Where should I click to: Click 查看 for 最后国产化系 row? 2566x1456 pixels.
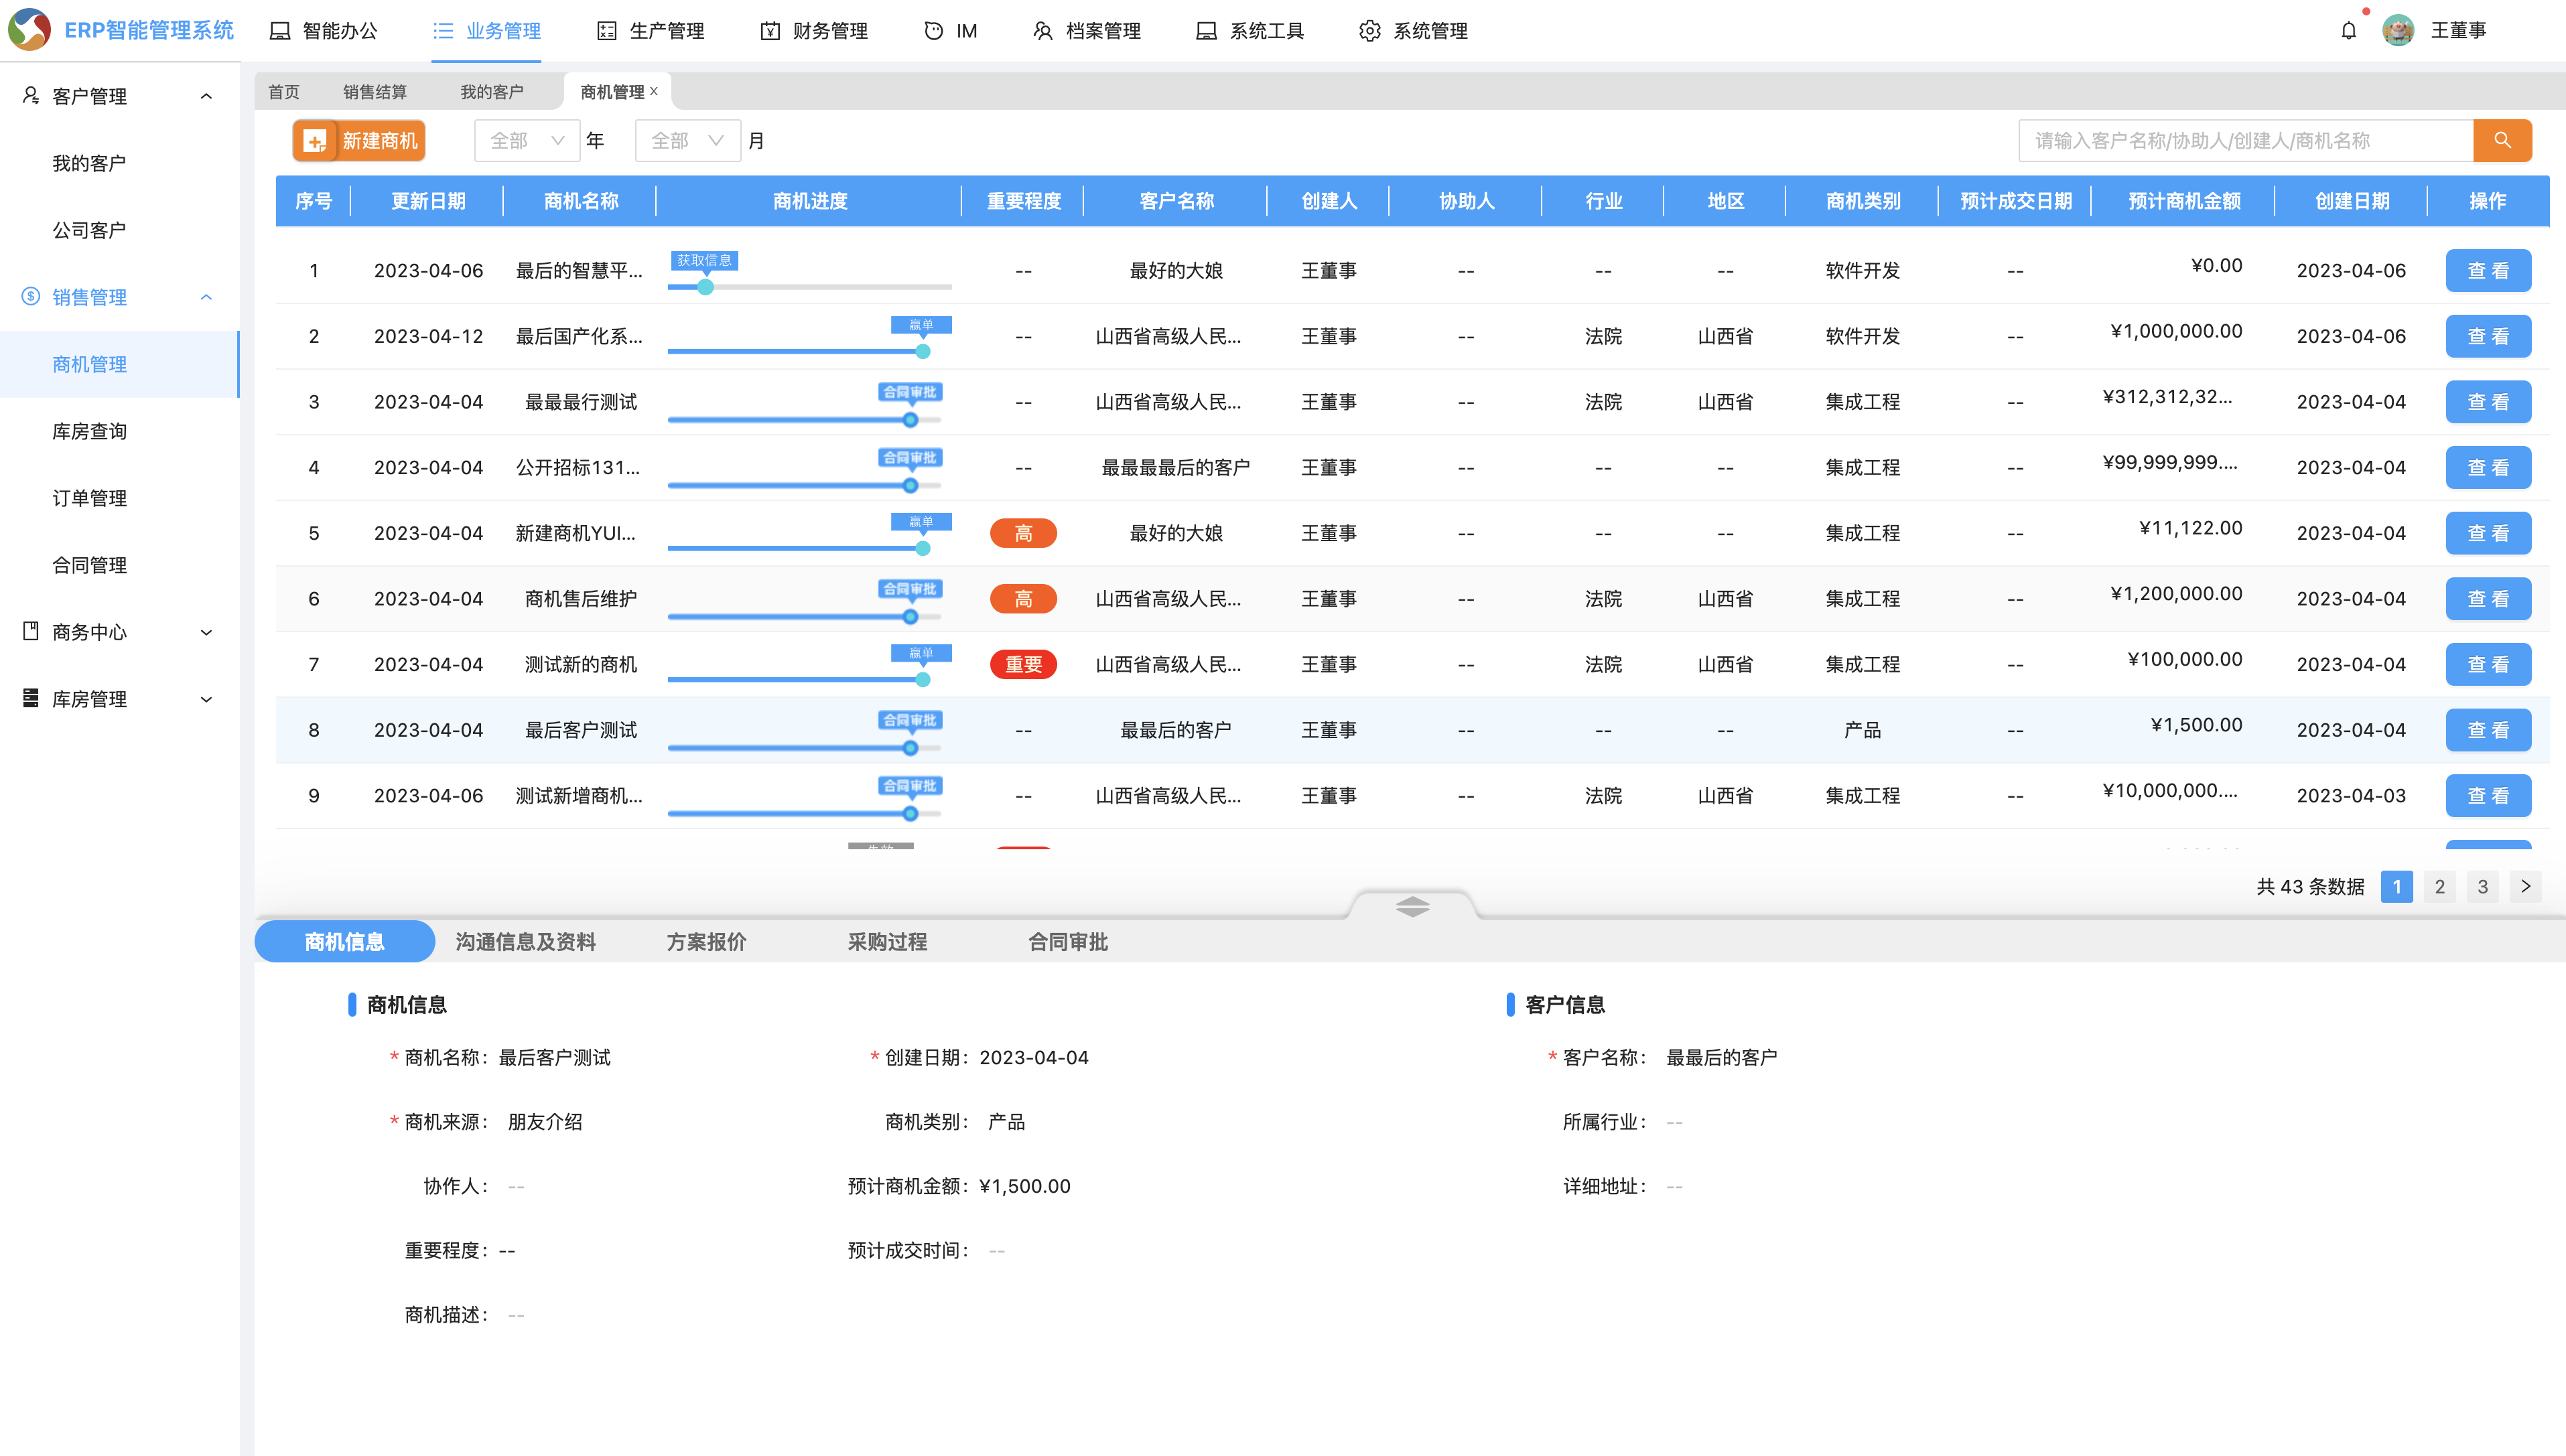coord(2488,336)
